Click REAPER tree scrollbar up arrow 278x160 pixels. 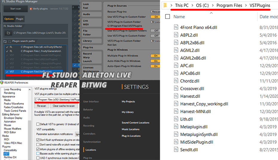click(x=30, y=90)
